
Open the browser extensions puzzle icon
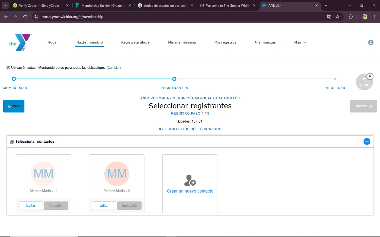point(351,17)
